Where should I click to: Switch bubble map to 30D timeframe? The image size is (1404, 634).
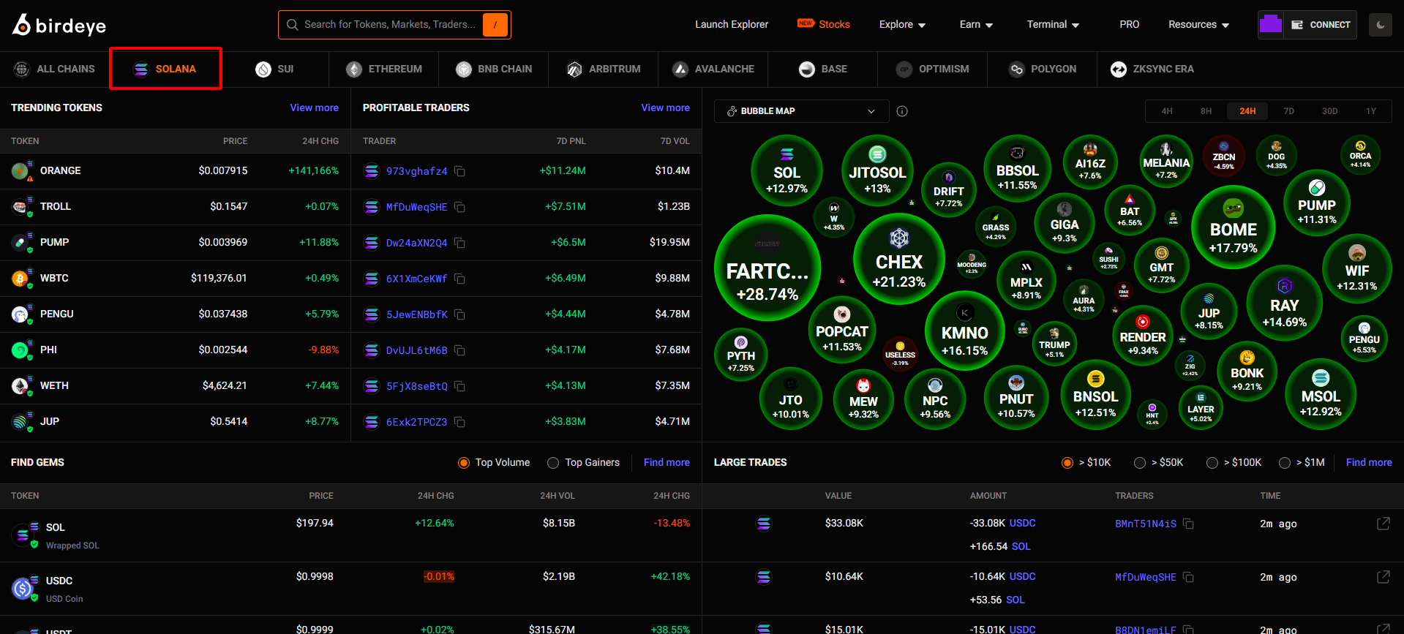(1329, 111)
